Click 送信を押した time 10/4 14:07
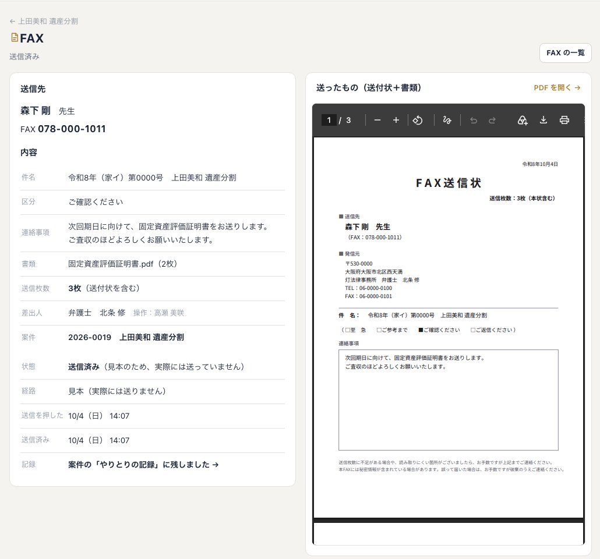The width and height of the screenshot is (600, 559). (x=98, y=416)
